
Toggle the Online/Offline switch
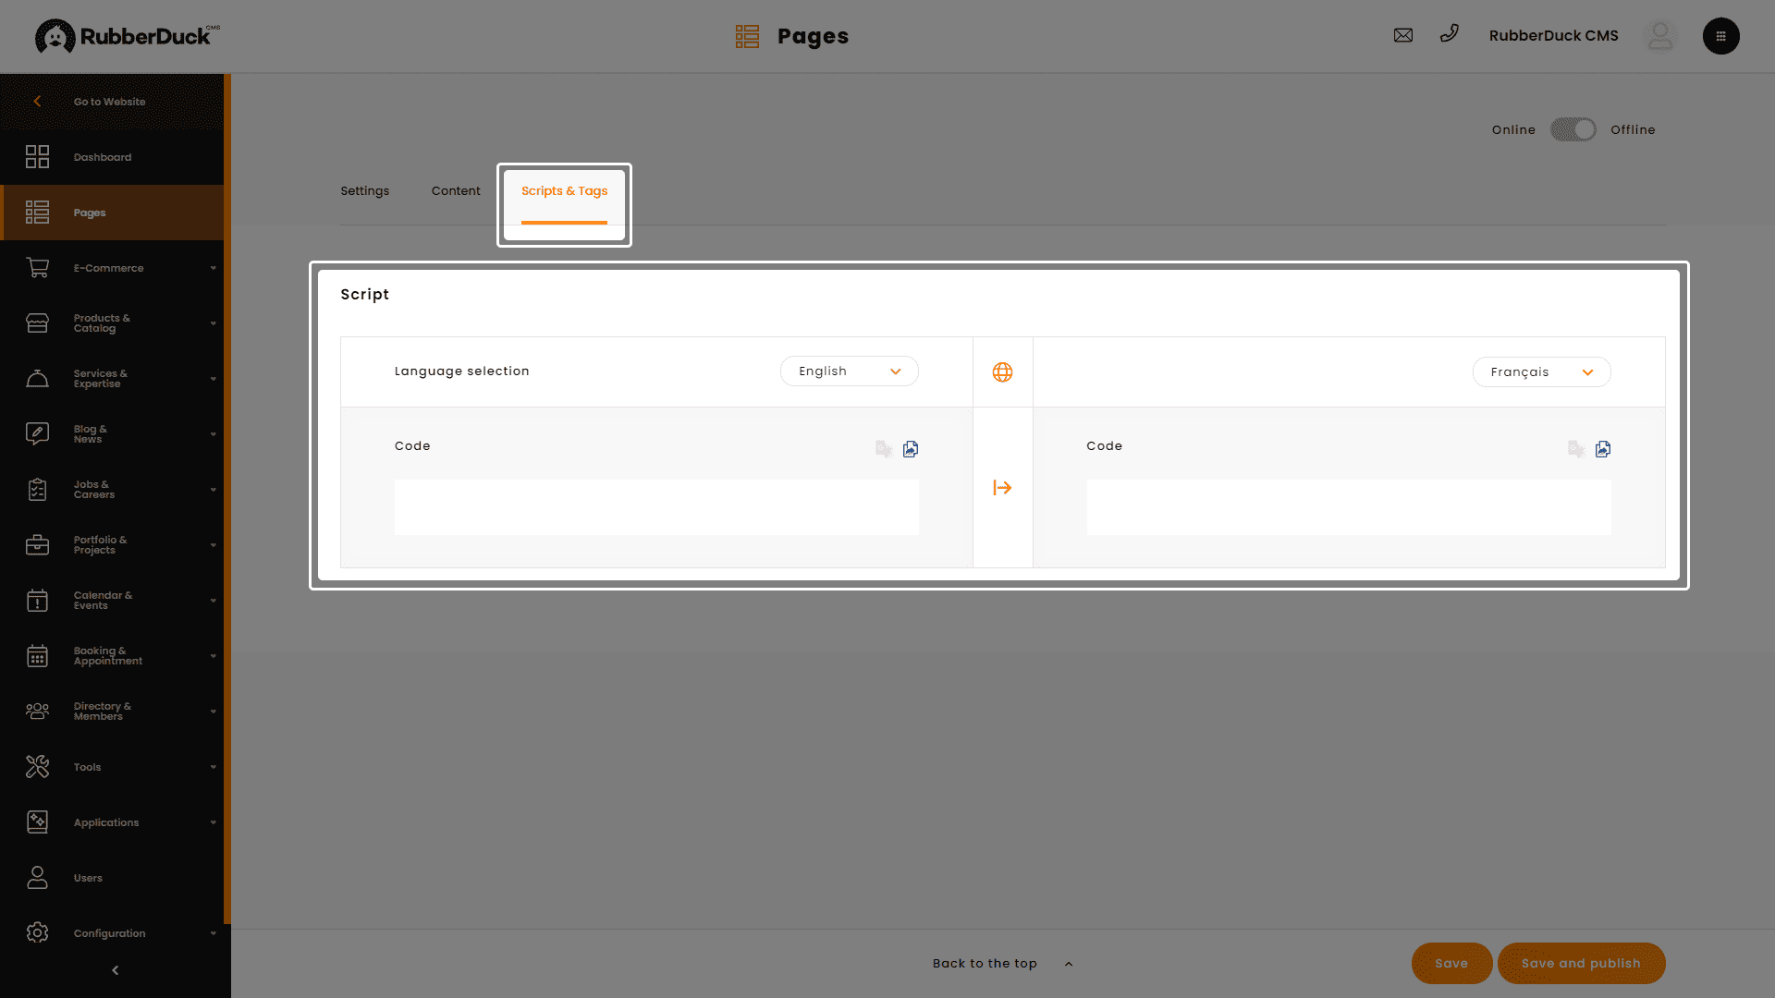tap(1573, 129)
